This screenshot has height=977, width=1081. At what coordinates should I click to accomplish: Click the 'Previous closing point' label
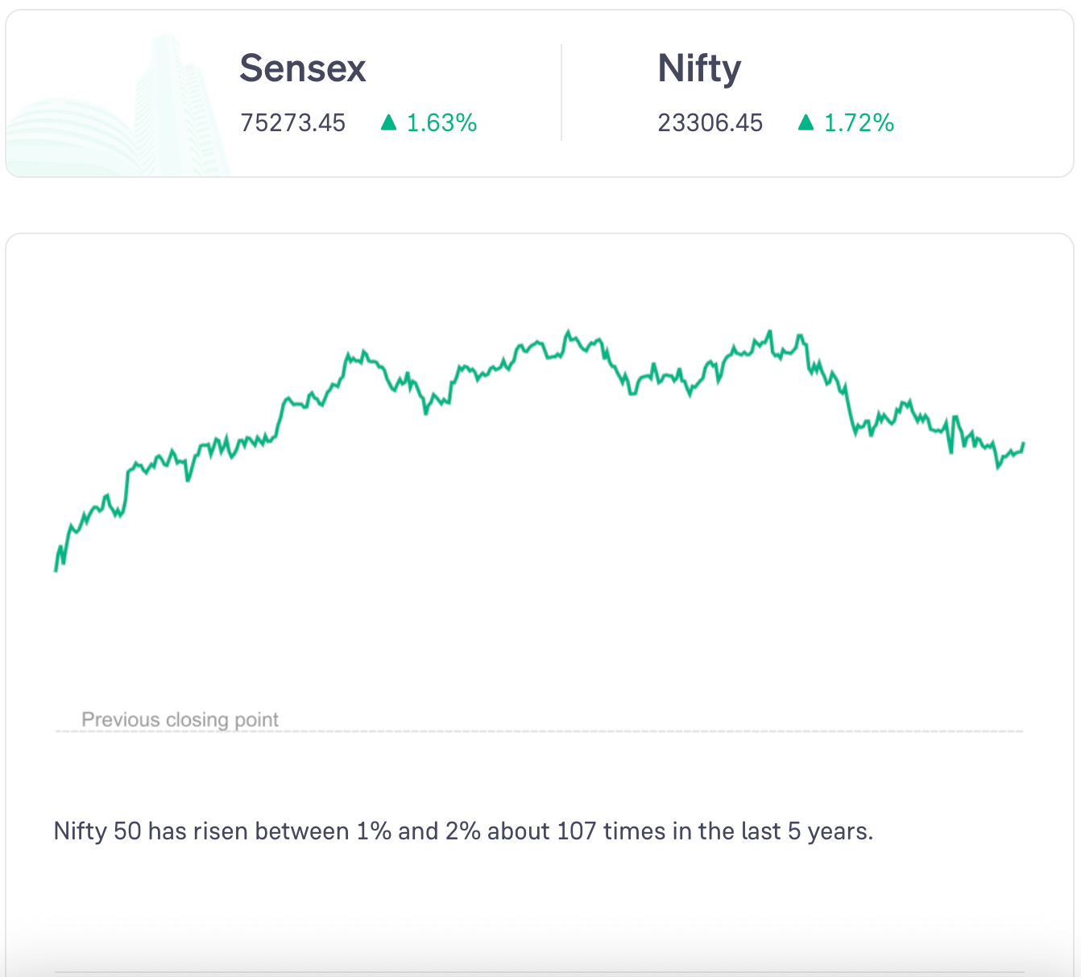coord(180,719)
